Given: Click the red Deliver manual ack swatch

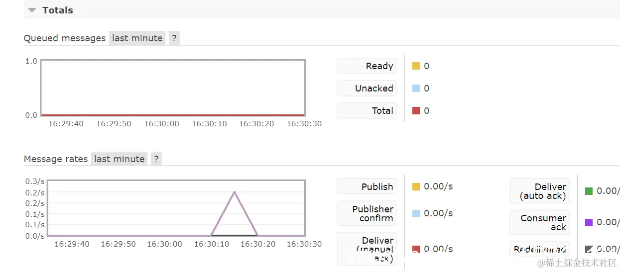Looking at the screenshot, I should point(416,249).
